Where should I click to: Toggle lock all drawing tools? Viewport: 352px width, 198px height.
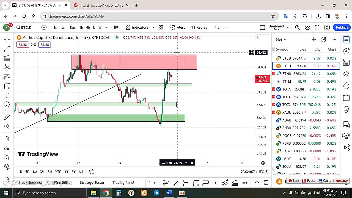[7, 158]
